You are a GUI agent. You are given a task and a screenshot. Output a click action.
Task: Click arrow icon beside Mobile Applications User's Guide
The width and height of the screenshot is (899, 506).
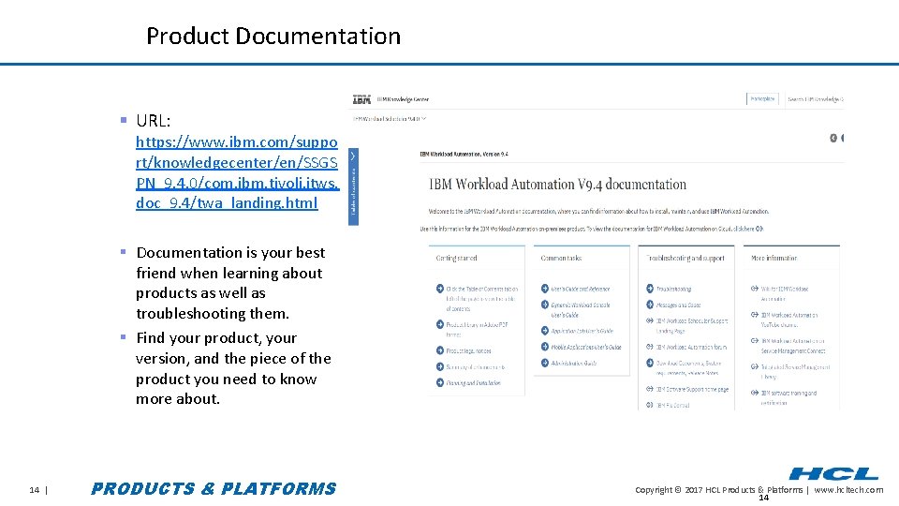tap(545, 347)
